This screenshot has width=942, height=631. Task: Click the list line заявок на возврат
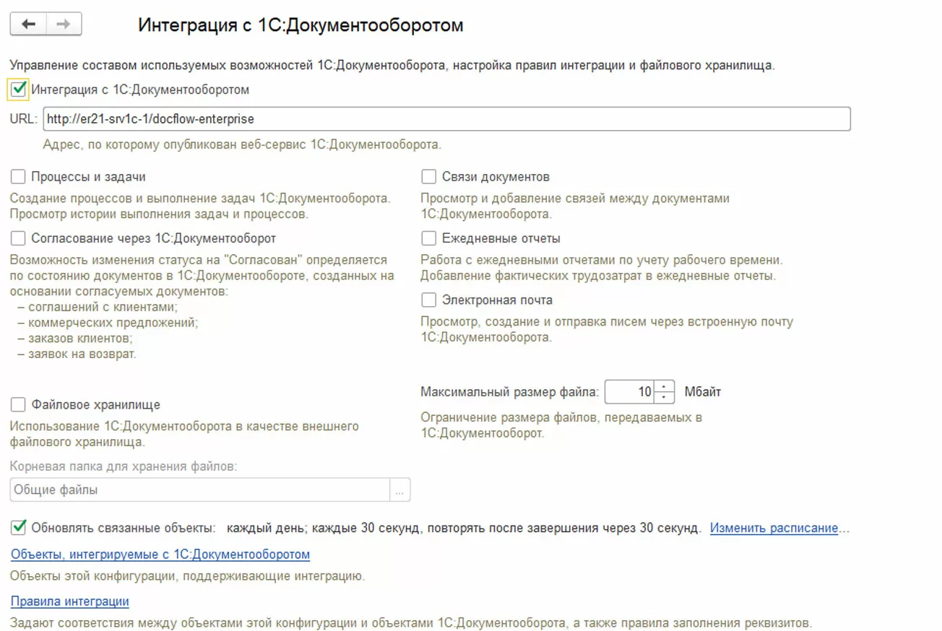[x=77, y=354]
